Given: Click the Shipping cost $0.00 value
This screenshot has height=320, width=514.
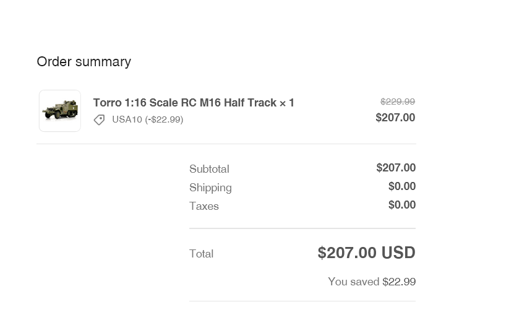Looking at the screenshot, I should point(402,186).
